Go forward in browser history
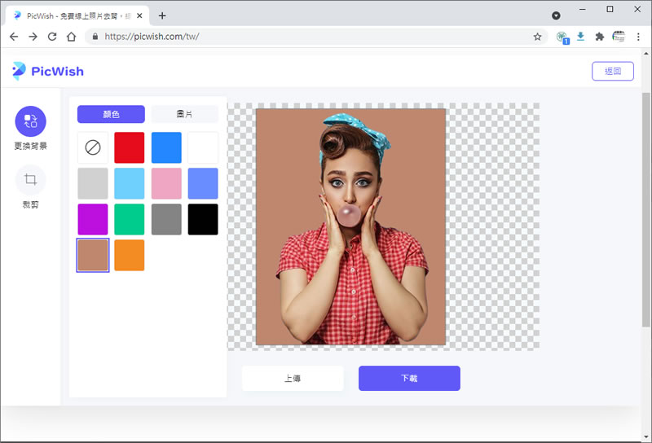The image size is (652, 443). pos(33,37)
